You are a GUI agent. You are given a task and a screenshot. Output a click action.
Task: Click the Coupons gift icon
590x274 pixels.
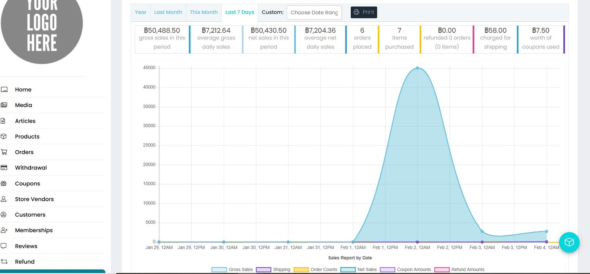point(4,184)
